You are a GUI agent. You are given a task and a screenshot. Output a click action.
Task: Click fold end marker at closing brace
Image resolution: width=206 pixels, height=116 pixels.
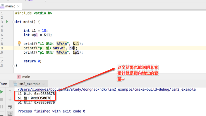pos(13,66)
